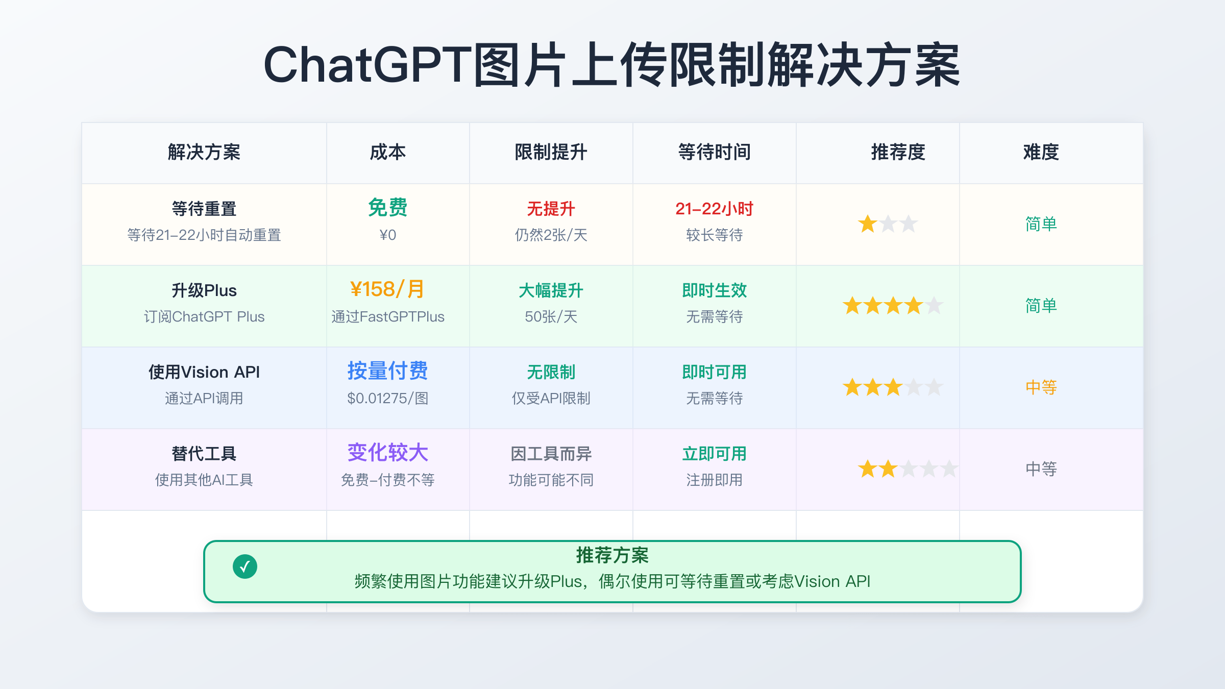The height and width of the screenshot is (689, 1225).
Task: Click the orange ¥158/月 price
Action: pos(388,289)
